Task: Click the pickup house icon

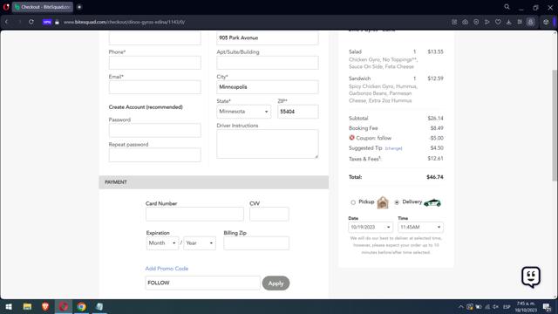Action: tap(383, 202)
